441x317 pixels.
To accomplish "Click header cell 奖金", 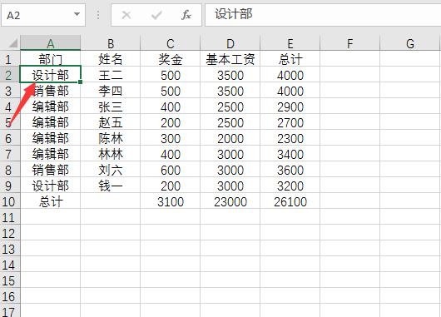I will point(170,59).
